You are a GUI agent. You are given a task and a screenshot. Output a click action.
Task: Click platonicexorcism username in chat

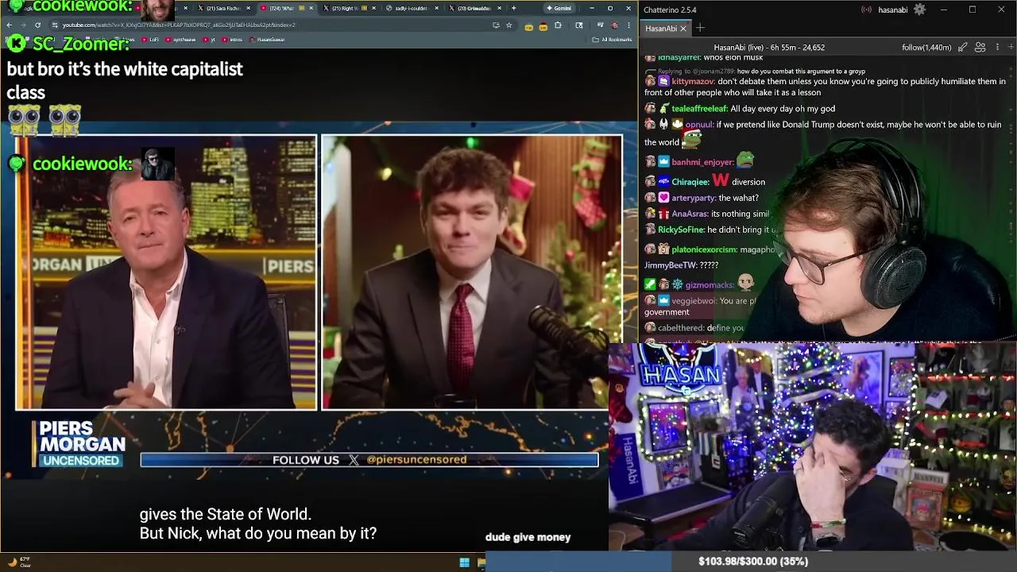704,249
